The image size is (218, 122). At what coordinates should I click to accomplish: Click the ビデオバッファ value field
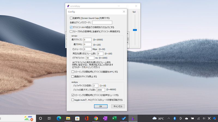[x=90, y=58]
